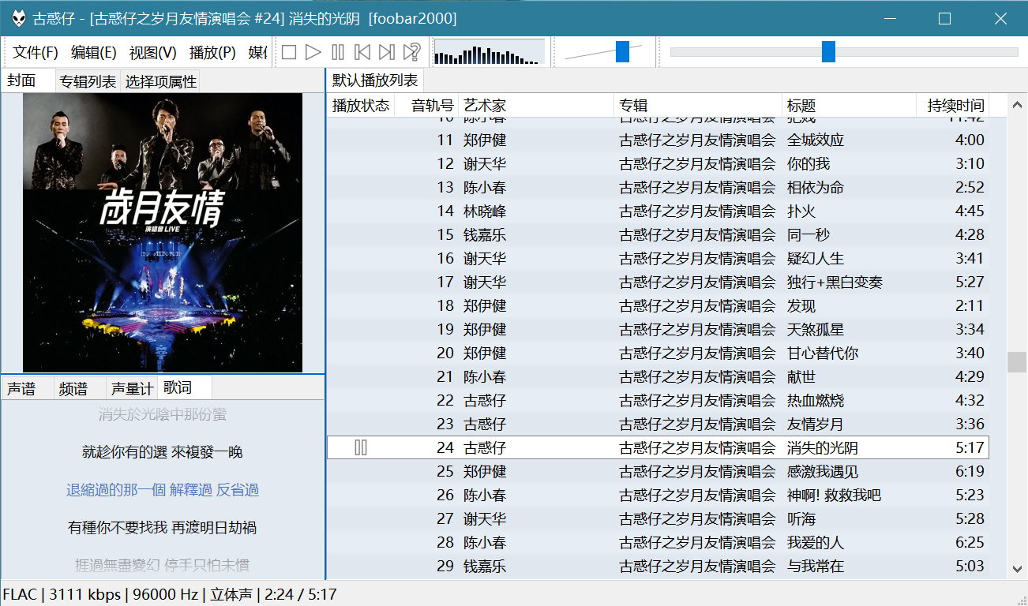The width and height of the screenshot is (1028, 606).
Task: Click the Pause button in toolbar
Action: [338, 52]
